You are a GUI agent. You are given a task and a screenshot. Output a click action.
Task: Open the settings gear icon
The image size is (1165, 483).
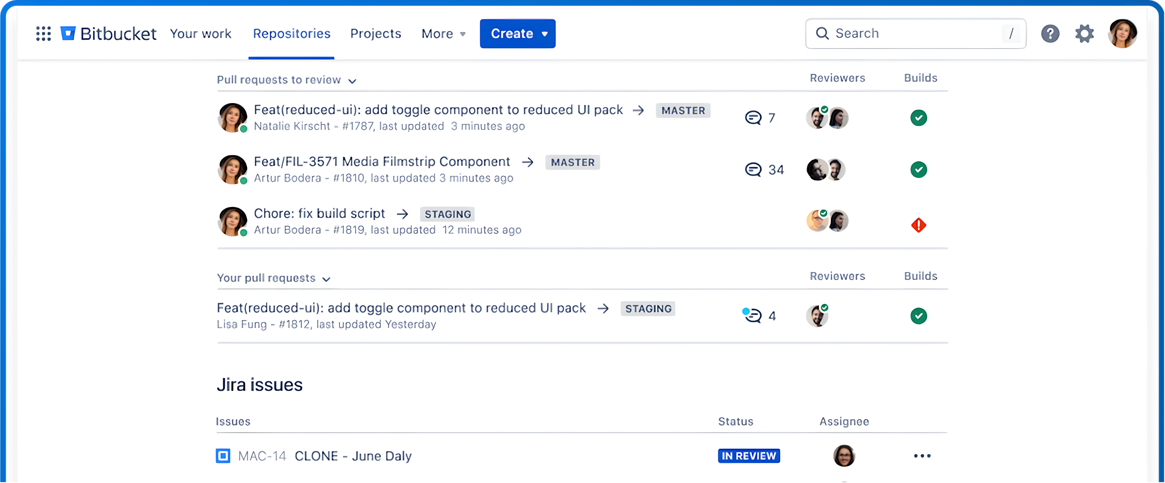1084,34
